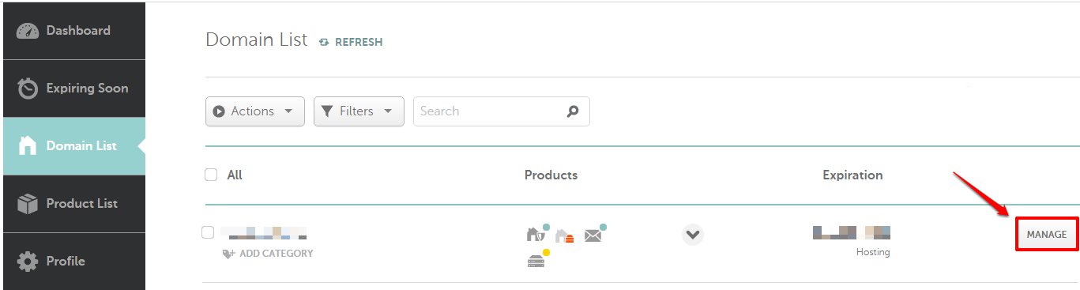This screenshot has height=290, width=1080.
Task: Click the email envelope product icon
Action: pos(594,234)
